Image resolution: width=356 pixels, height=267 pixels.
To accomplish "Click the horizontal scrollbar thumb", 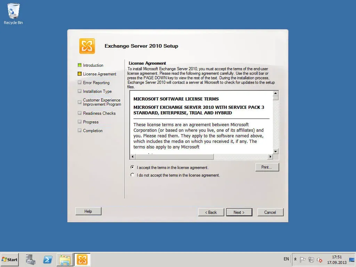I will [175, 157].
